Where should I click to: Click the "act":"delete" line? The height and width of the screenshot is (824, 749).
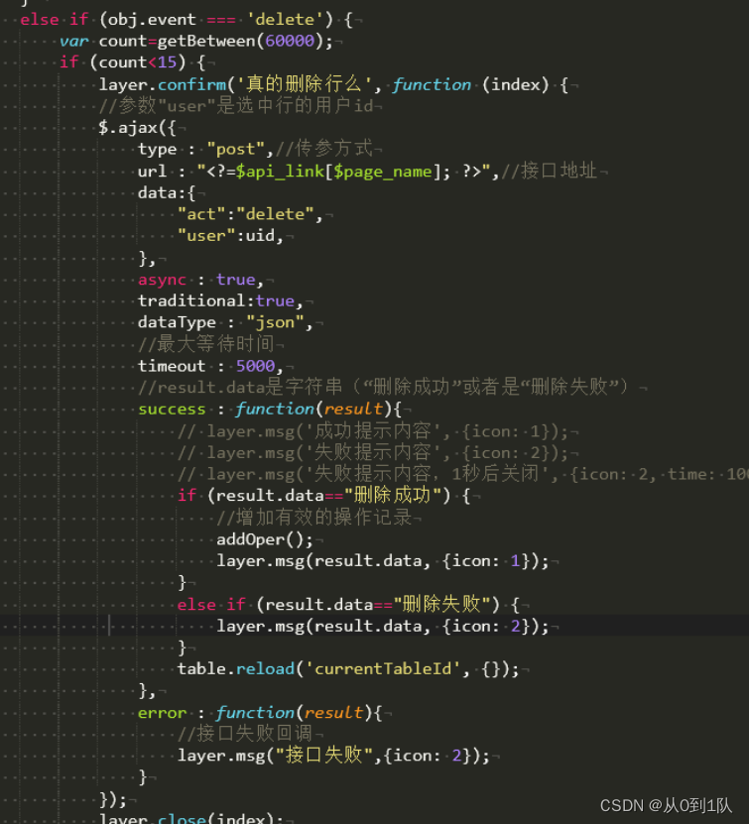click(250, 214)
